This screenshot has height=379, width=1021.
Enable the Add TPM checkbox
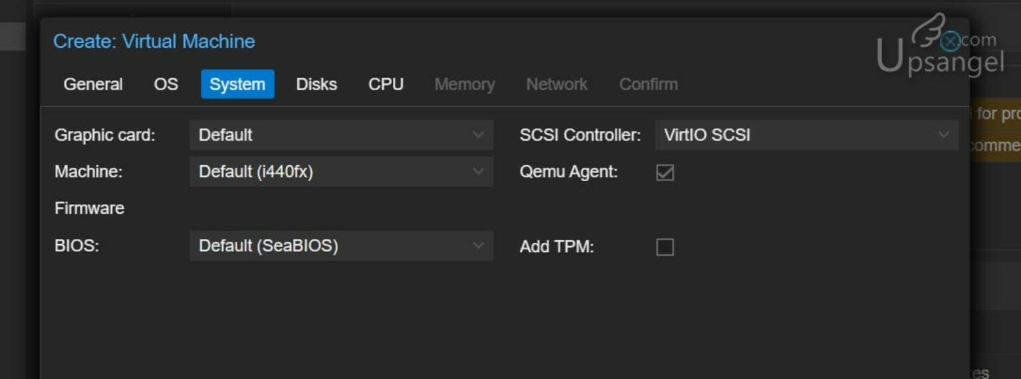tap(665, 247)
